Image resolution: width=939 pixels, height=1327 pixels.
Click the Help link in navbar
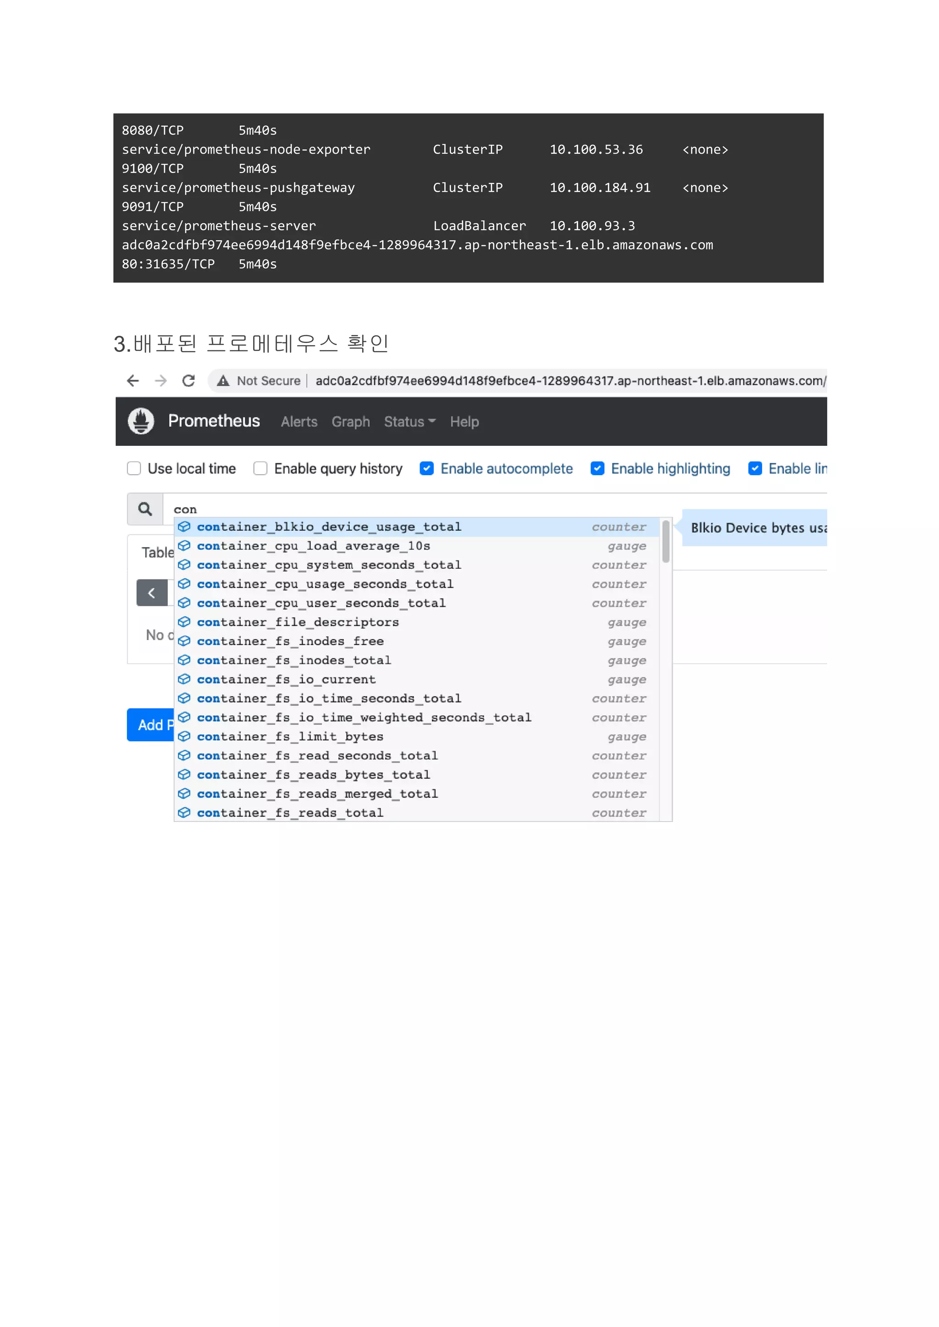click(464, 422)
